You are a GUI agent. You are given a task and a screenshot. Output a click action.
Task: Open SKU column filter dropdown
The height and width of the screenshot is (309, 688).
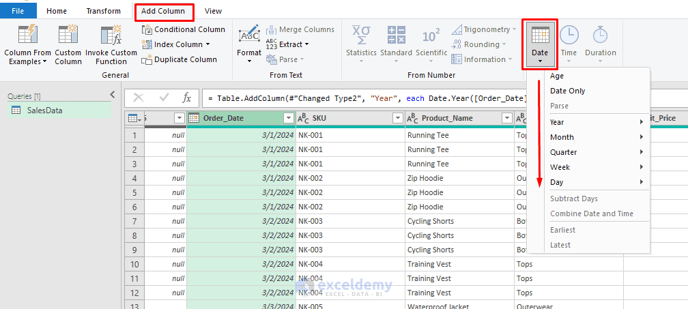[x=397, y=118]
